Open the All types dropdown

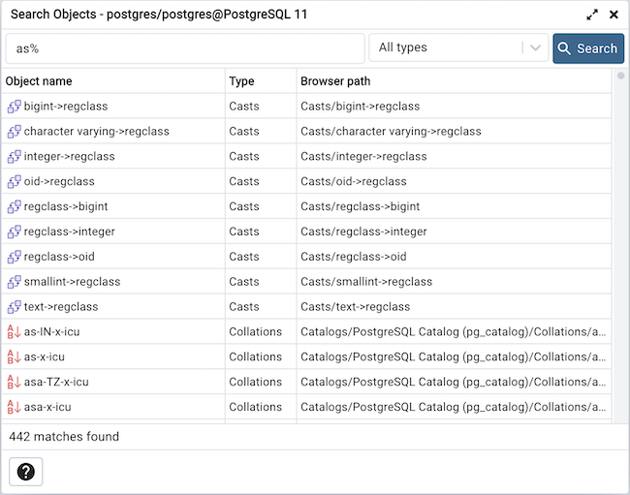pos(446,48)
